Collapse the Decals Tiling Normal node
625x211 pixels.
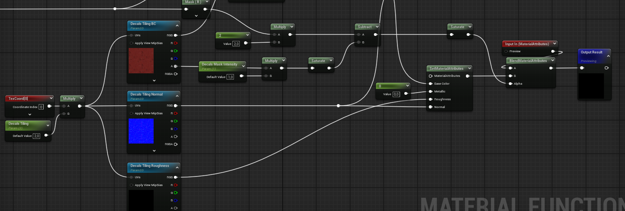177,96
